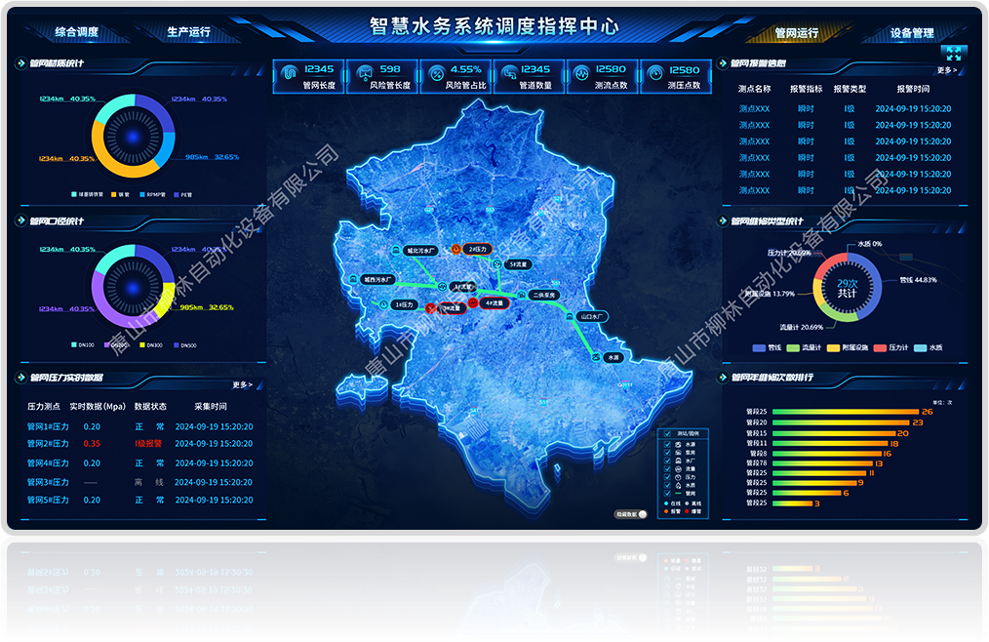Click the 城北污水厂 plant map icon
989x642 pixels.
coord(397,250)
